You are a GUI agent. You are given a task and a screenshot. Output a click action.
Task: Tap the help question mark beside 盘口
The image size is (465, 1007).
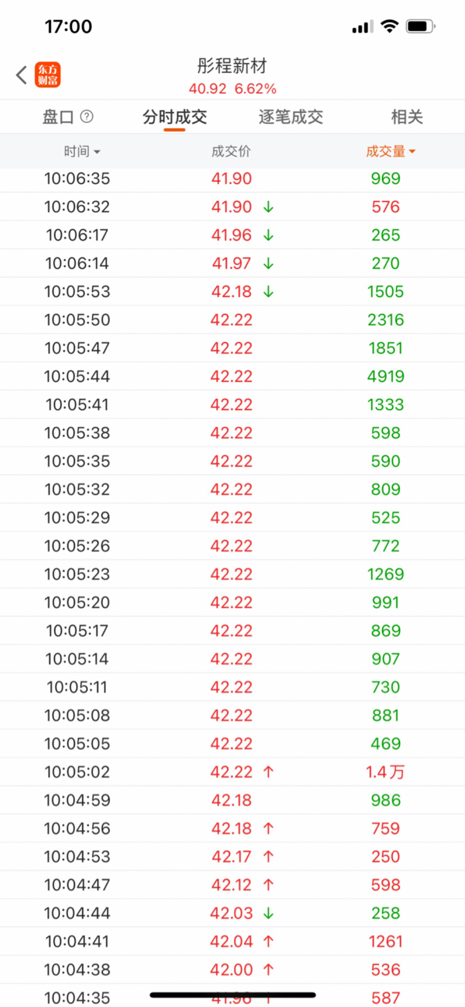click(x=87, y=116)
